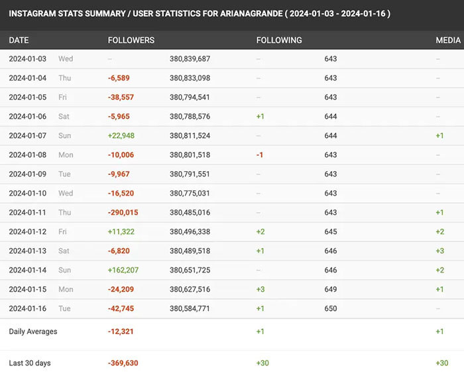
Task: Click the -290,015 follower drop value
Action: (x=123, y=213)
